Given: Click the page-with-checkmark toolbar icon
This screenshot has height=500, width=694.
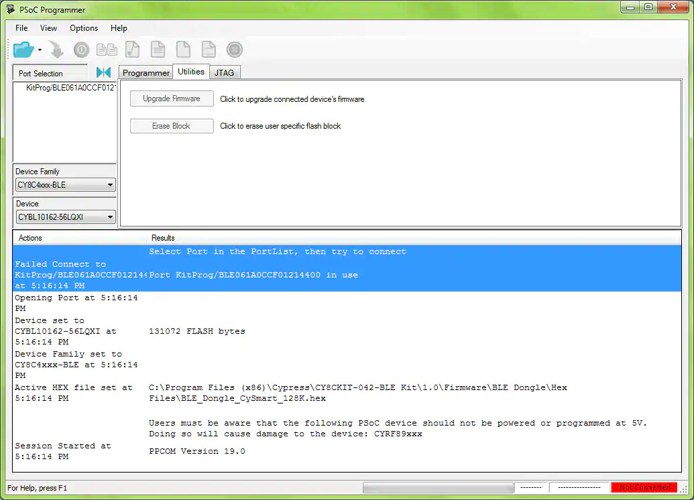Looking at the screenshot, I should (x=132, y=50).
